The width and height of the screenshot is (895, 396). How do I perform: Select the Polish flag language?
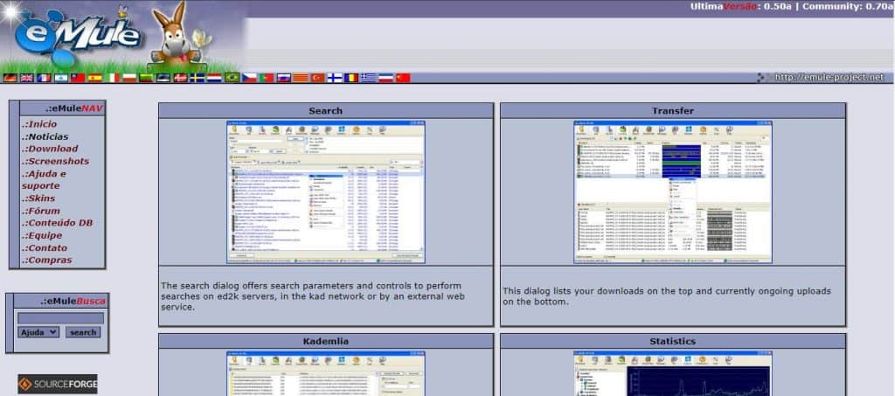tap(129, 78)
